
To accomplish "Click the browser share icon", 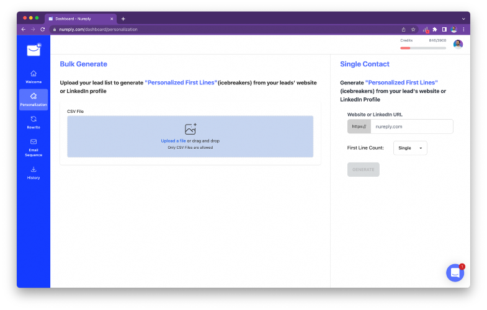I will [403, 30].
